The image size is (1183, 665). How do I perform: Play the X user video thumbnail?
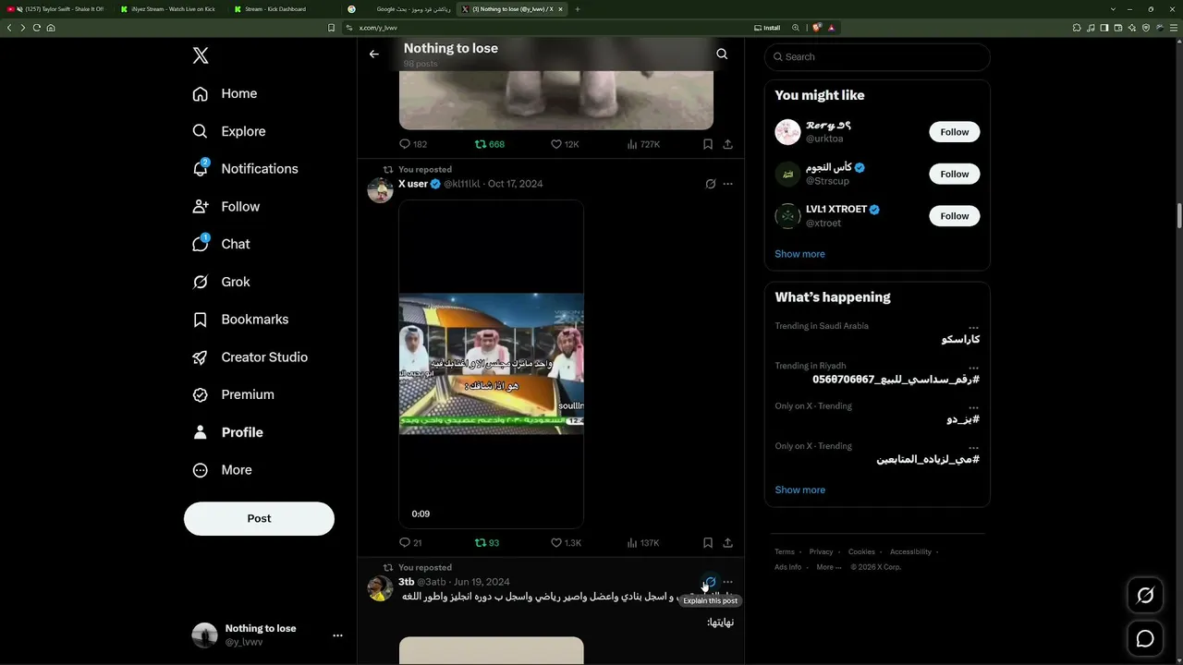tap(491, 364)
